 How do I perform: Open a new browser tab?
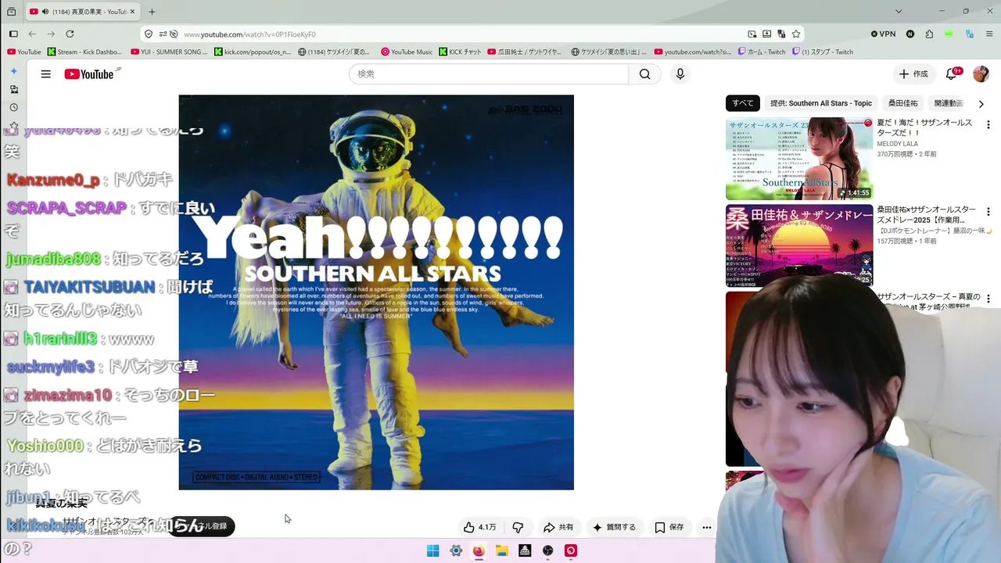tap(152, 12)
